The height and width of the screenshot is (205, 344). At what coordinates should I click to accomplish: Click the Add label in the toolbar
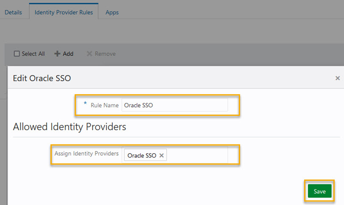(68, 54)
